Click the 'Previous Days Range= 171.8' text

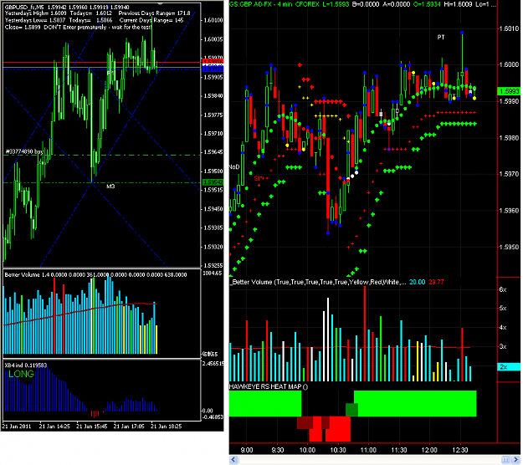click(x=154, y=13)
